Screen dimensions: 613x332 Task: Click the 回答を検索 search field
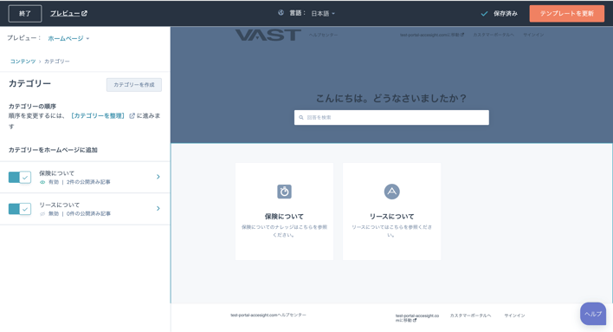[391, 117]
